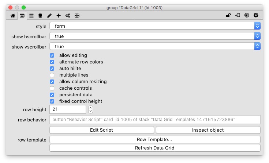Click the unlocked padlock inspector icon

[228, 15]
